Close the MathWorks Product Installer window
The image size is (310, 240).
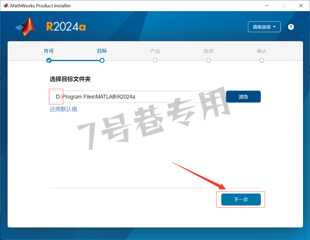301,6
